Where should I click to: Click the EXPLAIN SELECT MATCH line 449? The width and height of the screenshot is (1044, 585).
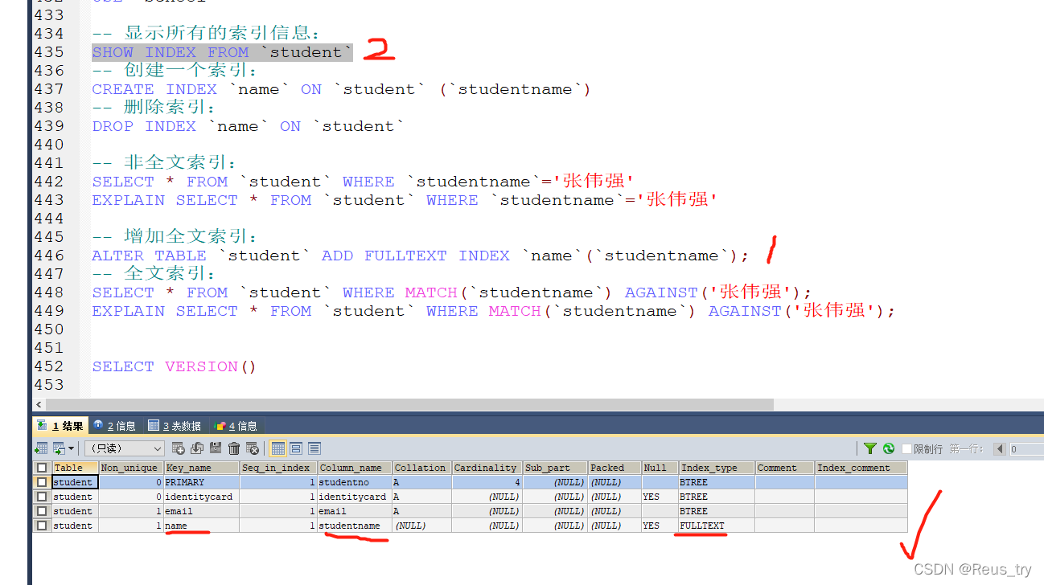click(x=493, y=311)
